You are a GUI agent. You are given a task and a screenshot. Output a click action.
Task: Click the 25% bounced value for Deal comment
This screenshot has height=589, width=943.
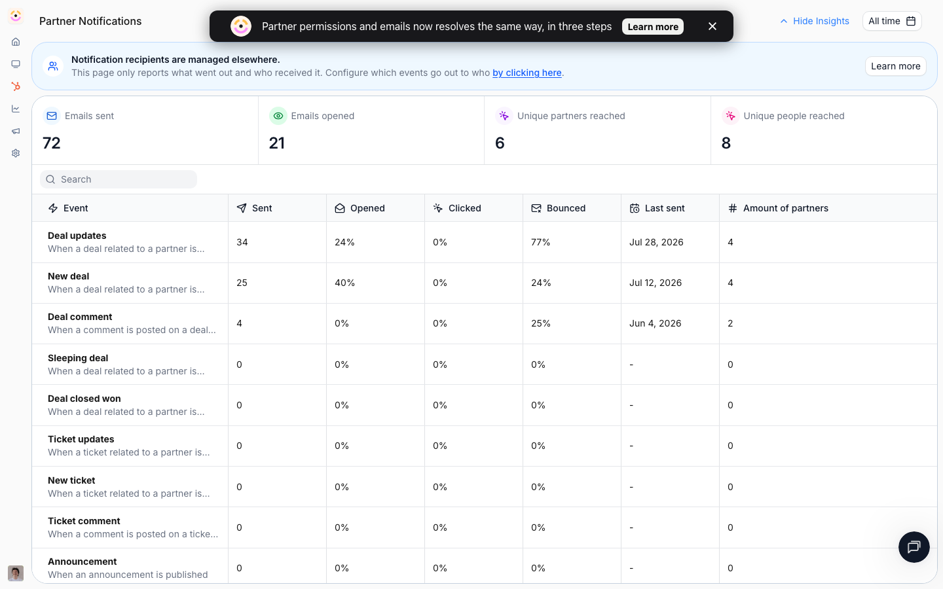(x=541, y=323)
